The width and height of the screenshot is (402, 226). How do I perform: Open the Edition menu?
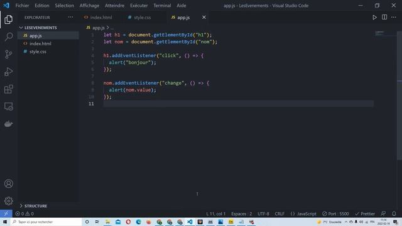pyautogui.click(x=42, y=6)
